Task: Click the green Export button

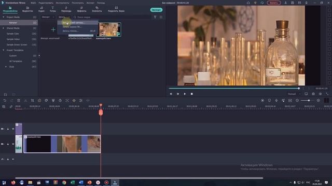Action: [x=156, y=10]
